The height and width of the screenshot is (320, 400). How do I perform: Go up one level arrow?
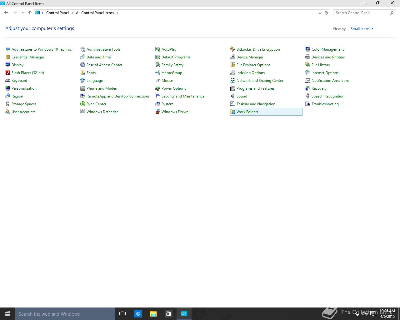(30, 13)
